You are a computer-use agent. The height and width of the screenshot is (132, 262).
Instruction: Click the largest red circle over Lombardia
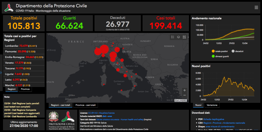point(104,49)
